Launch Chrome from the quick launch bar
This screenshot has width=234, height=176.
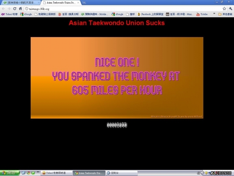29,173
